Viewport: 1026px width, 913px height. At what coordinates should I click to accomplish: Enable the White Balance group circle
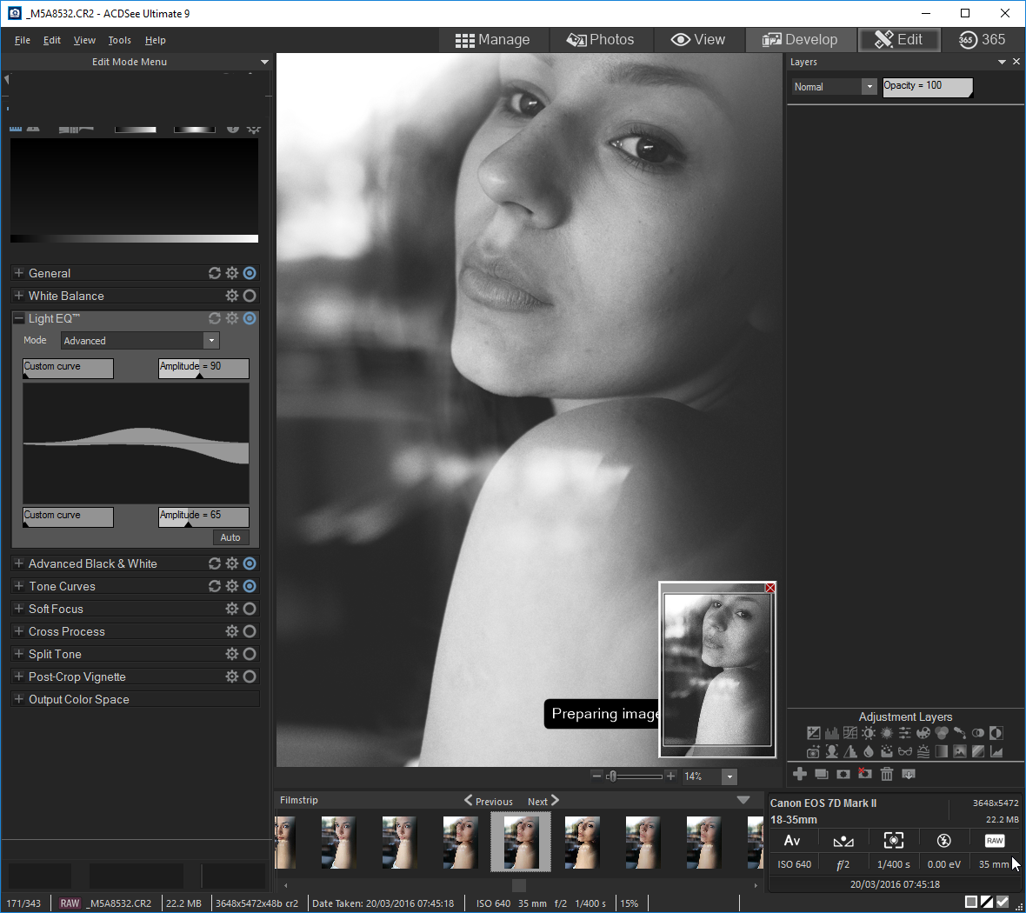pos(250,296)
